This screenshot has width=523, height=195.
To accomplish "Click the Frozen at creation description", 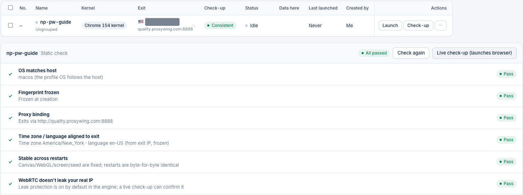I will pos(38,99).
